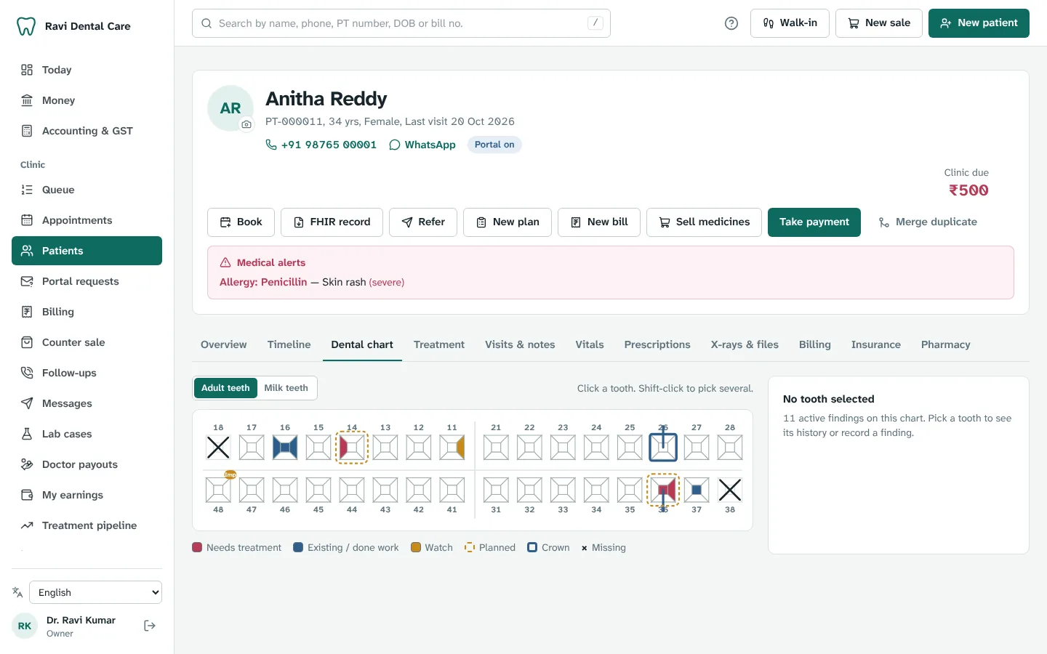The image size is (1047, 654).
Task: Open Portal requests
Action: click(87, 281)
